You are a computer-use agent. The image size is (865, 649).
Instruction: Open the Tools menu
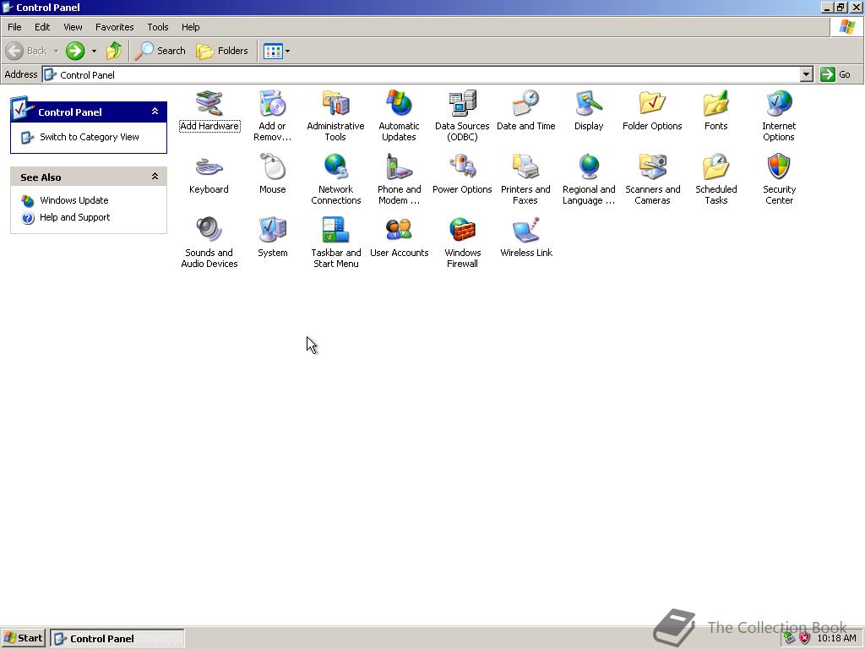click(158, 27)
